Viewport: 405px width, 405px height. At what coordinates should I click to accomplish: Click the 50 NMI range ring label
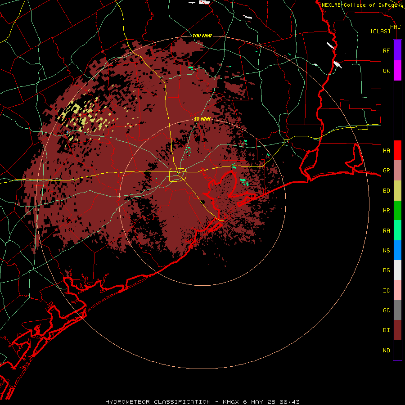[202, 119]
